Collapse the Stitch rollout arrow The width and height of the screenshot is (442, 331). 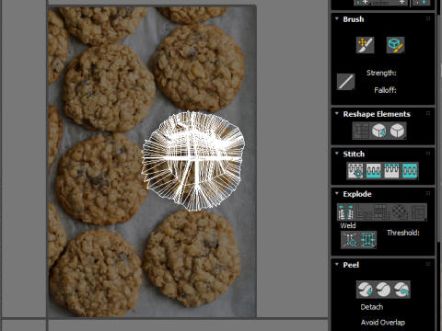[x=337, y=154]
